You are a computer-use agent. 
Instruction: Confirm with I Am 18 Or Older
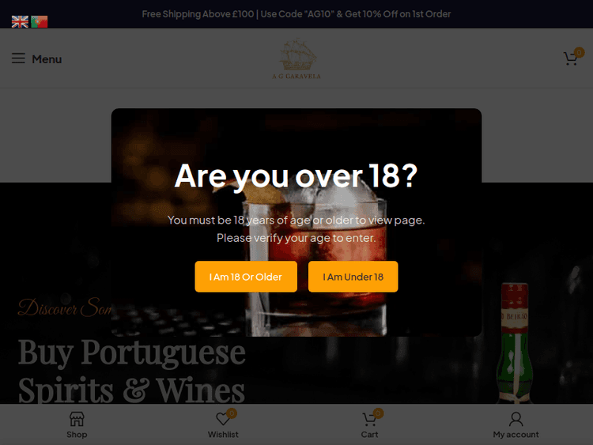click(246, 277)
